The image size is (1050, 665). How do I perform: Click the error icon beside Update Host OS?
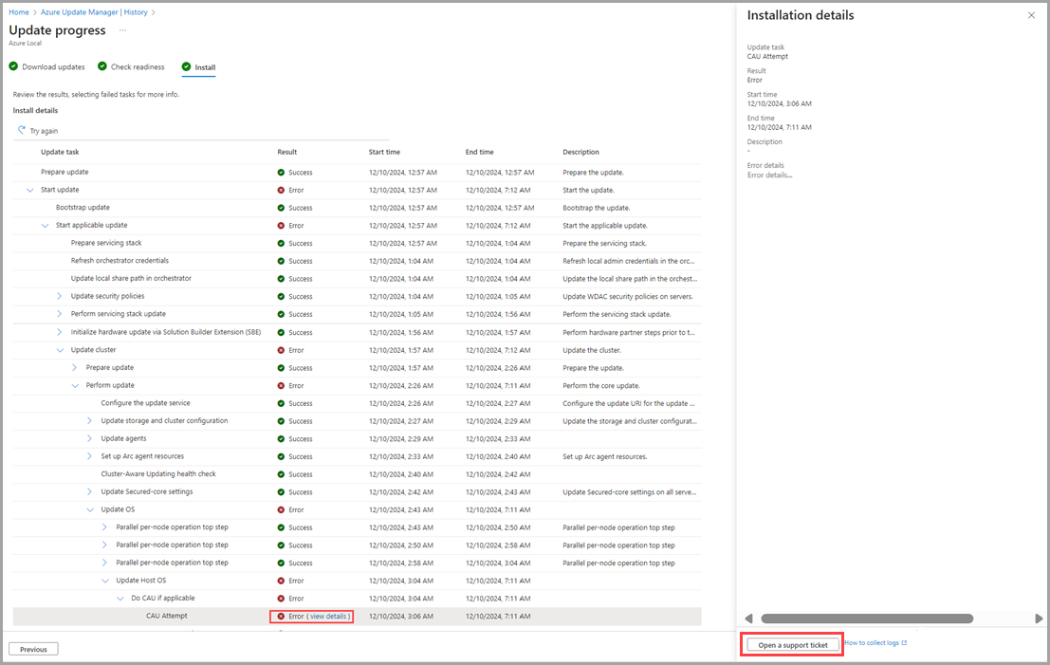(279, 580)
